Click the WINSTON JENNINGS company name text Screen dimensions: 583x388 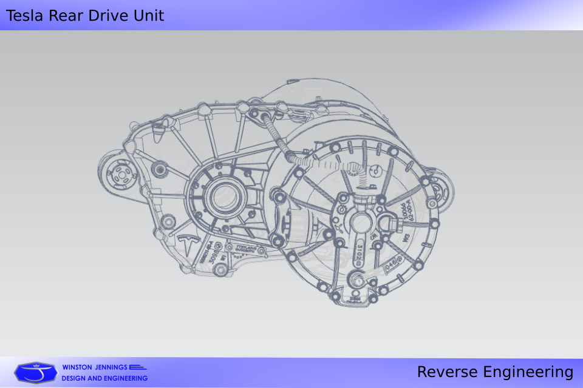pos(95,367)
